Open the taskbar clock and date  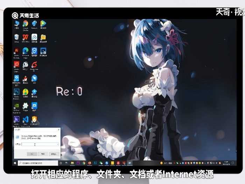point(226,163)
